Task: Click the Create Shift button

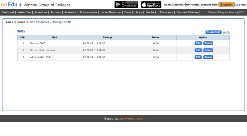Action: (x=213, y=32)
